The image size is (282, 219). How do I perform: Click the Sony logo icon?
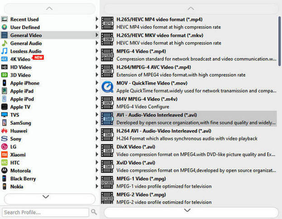[x=5, y=139]
